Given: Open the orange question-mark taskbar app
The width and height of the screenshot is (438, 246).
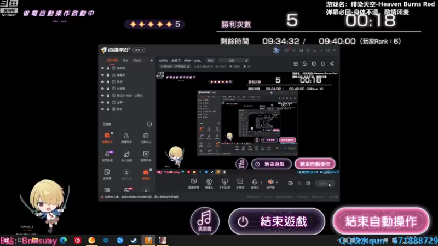Looking at the screenshot, I should (148, 240).
